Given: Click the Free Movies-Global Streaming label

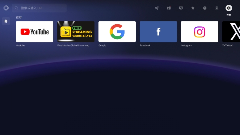Looking at the screenshot, I should pos(73,46).
